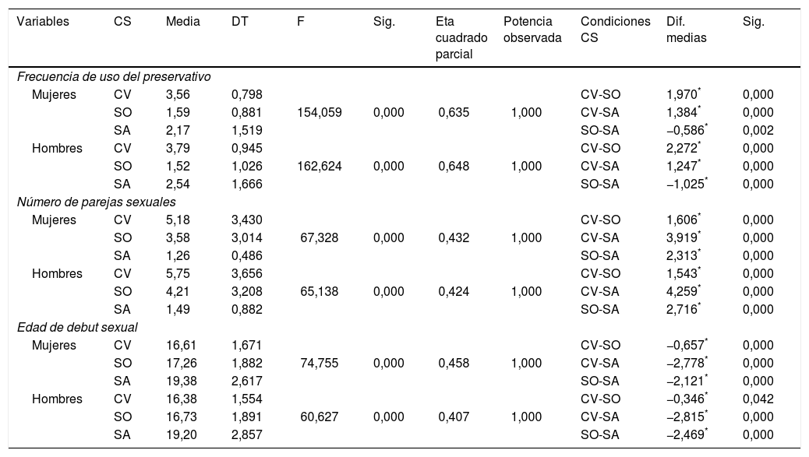Image resolution: width=809 pixels, height=457 pixels.
Task: Select the F value 162,624
Action: click(320, 166)
